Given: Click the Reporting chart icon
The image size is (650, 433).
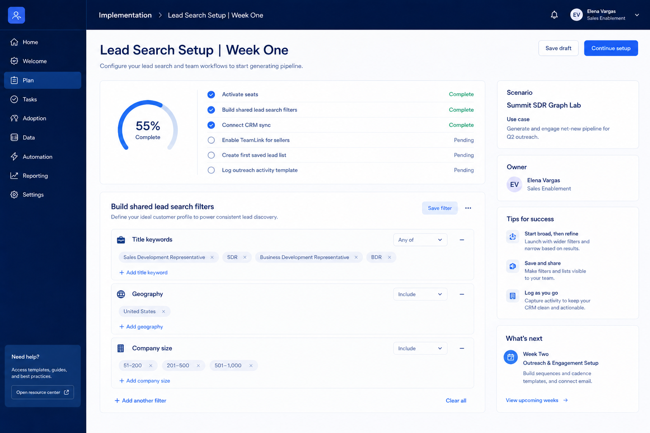Looking at the screenshot, I should pos(14,175).
